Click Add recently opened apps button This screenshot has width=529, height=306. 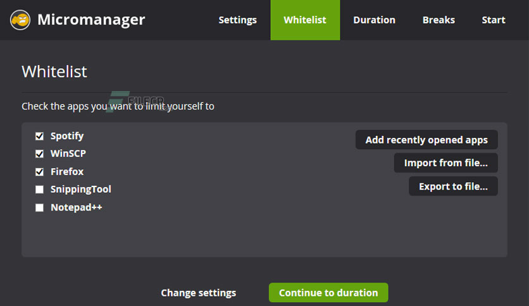tap(426, 140)
